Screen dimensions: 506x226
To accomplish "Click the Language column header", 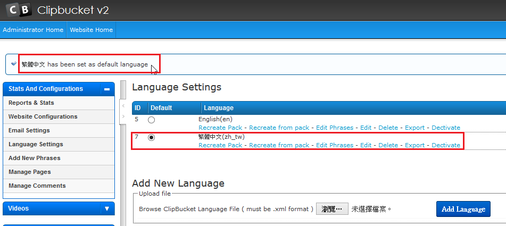I will [219, 107].
